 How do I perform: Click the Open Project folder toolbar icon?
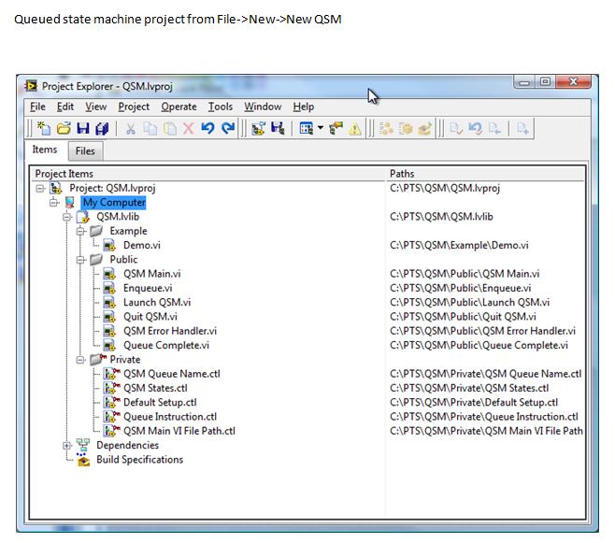tap(64, 128)
